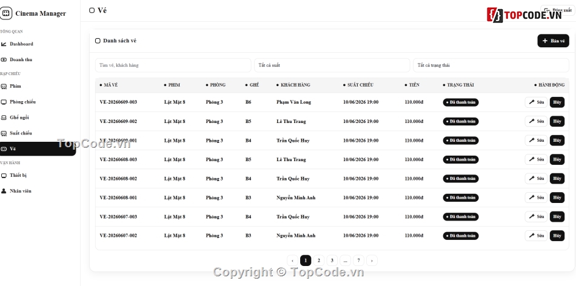
Task: Cancel ticket VE-20260609-002 with Hủy button
Action: [x=557, y=121]
